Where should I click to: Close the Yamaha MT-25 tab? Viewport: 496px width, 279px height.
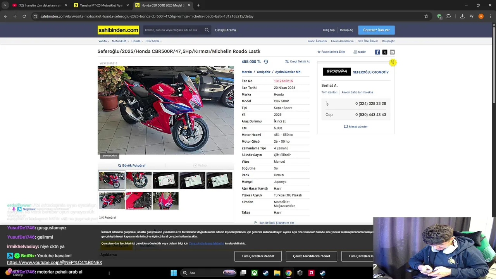pyautogui.click(x=127, y=5)
